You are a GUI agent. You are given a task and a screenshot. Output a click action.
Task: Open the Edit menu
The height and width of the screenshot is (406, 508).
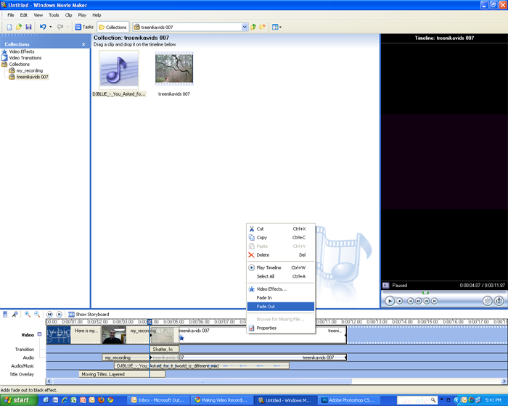(x=24, y=15)
